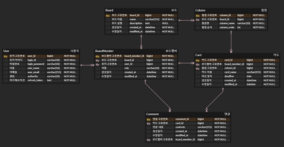Screen dimensions: 284x147
Task: Click varchar(255) type of Comment contents
Action: 204,127
